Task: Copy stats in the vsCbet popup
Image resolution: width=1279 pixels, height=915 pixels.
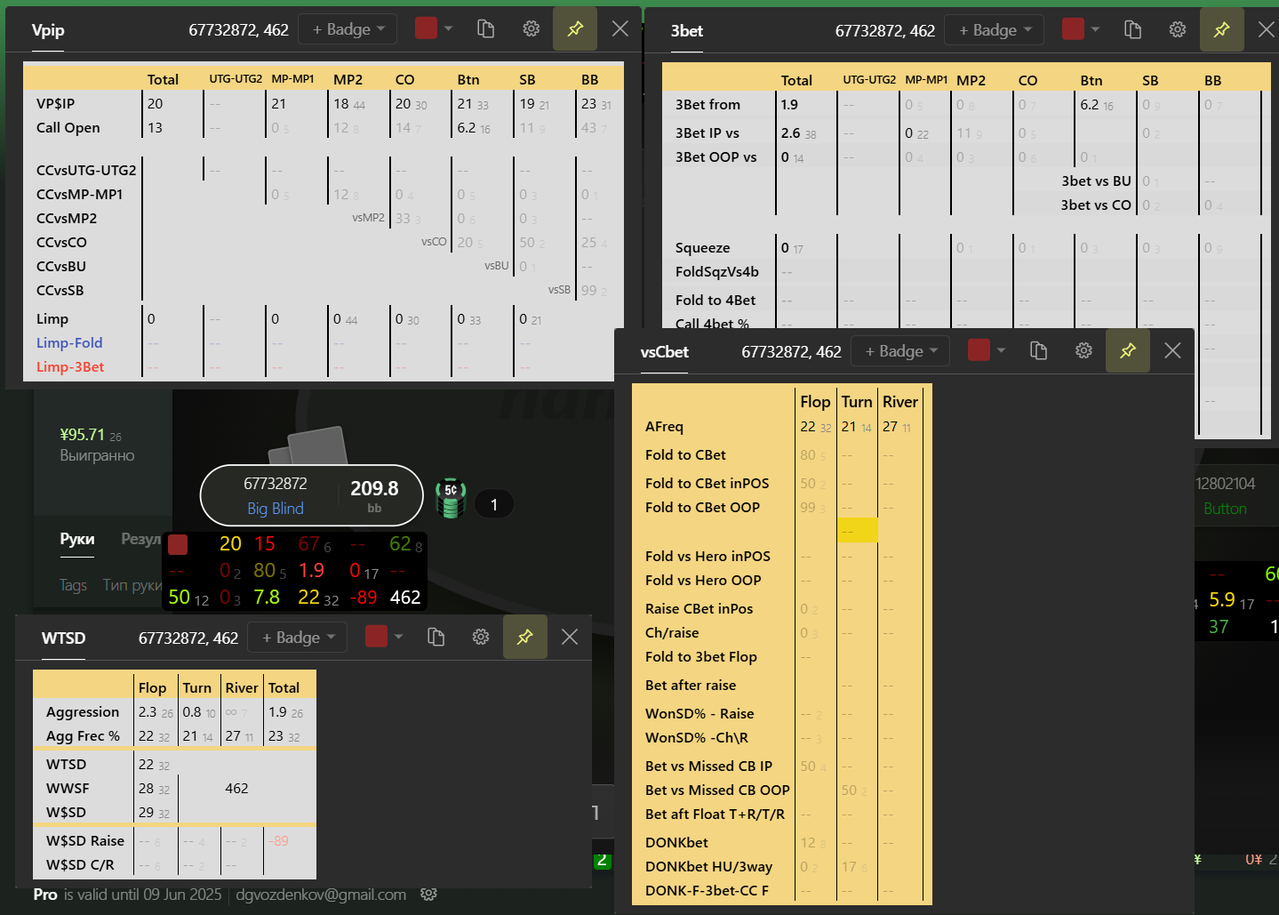Action: pos(1038,351)
